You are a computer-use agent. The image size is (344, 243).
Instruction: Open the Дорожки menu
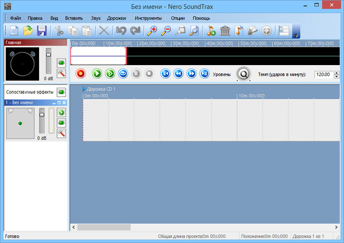116,18
